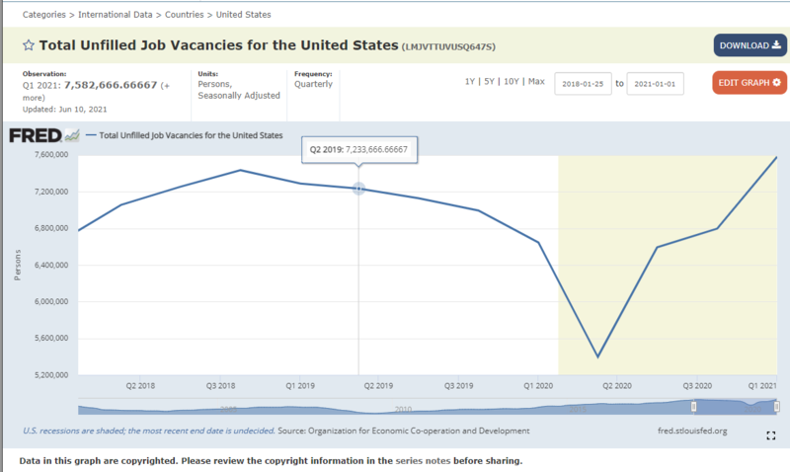Click the blue series line legend marker
Image resolution: width=790 pixels, height=472 pixels.
point(92,135)
